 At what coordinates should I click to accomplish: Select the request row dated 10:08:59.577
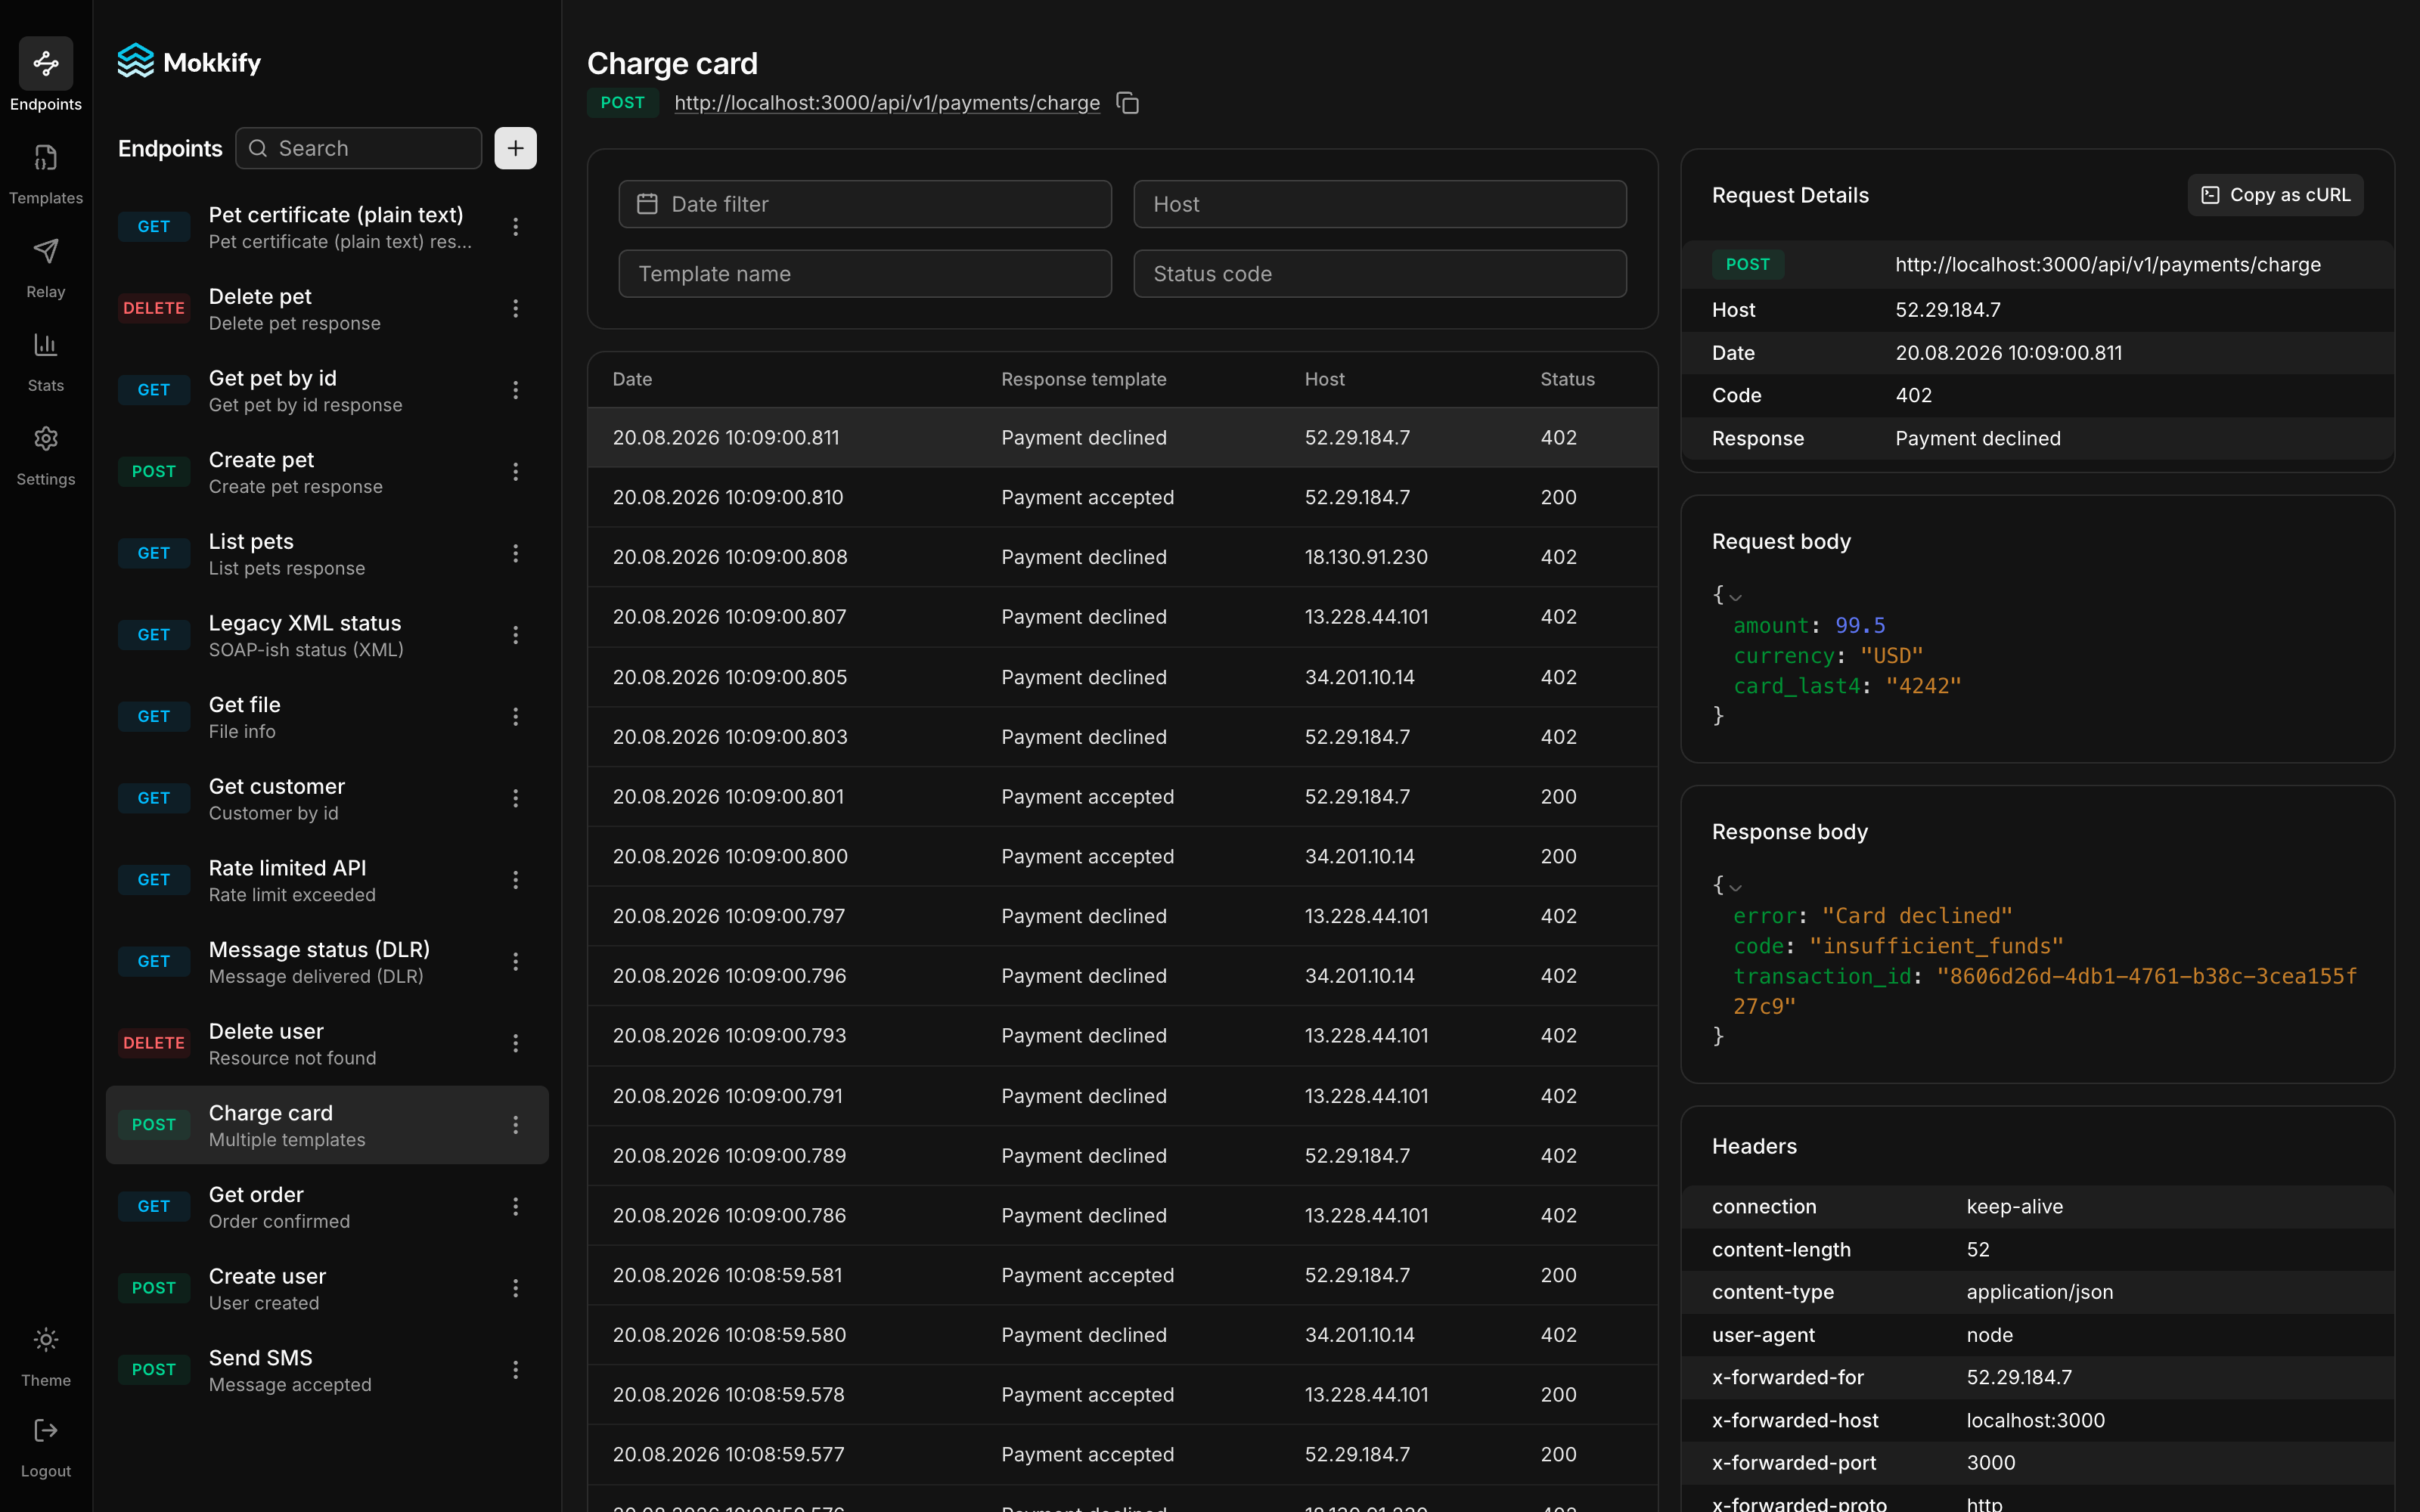coord(1122,1454)
